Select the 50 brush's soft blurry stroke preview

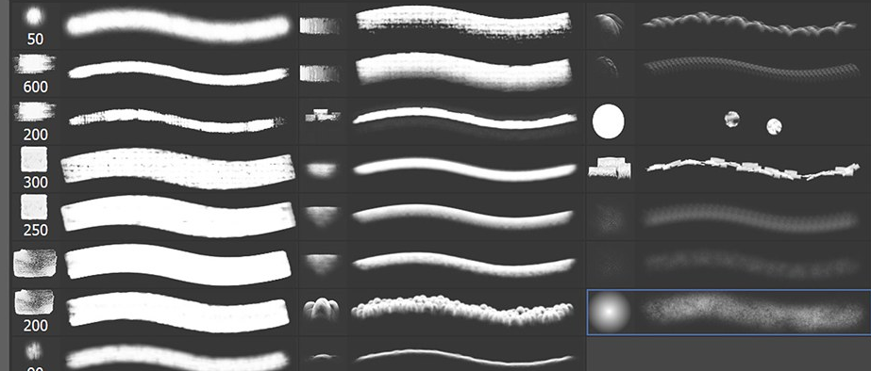click(x=177, y=25)
